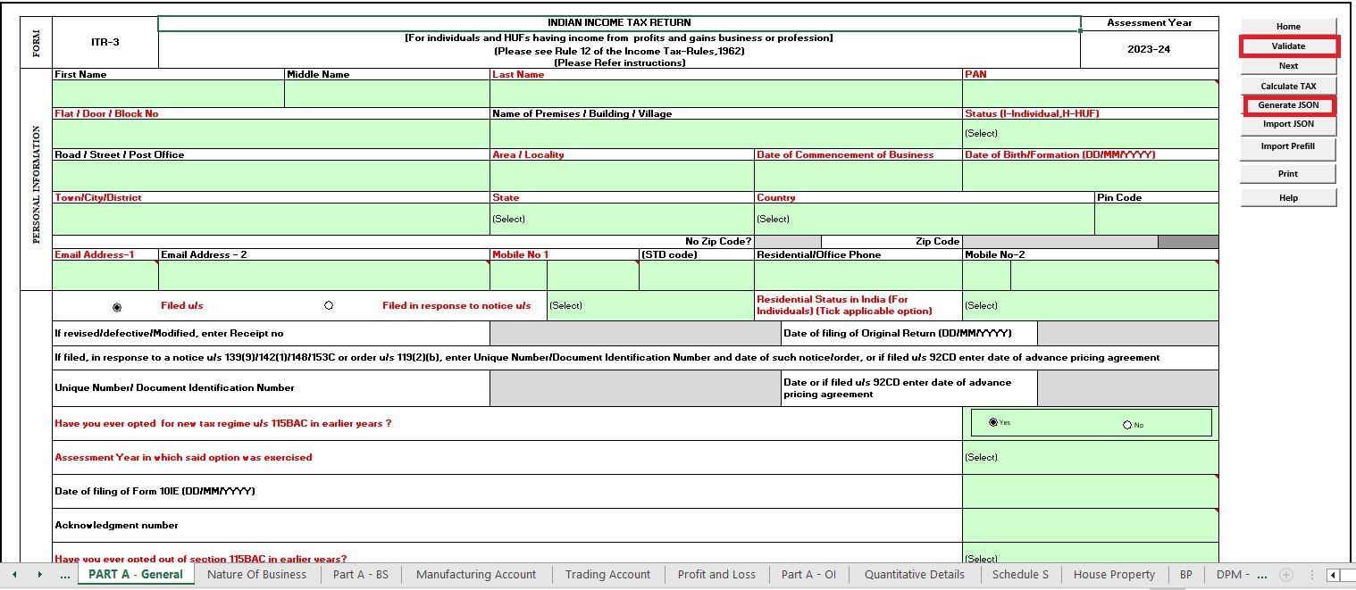Open the Profit and Loss sheet tab
1356x590 pixels.
pos(716,575)
